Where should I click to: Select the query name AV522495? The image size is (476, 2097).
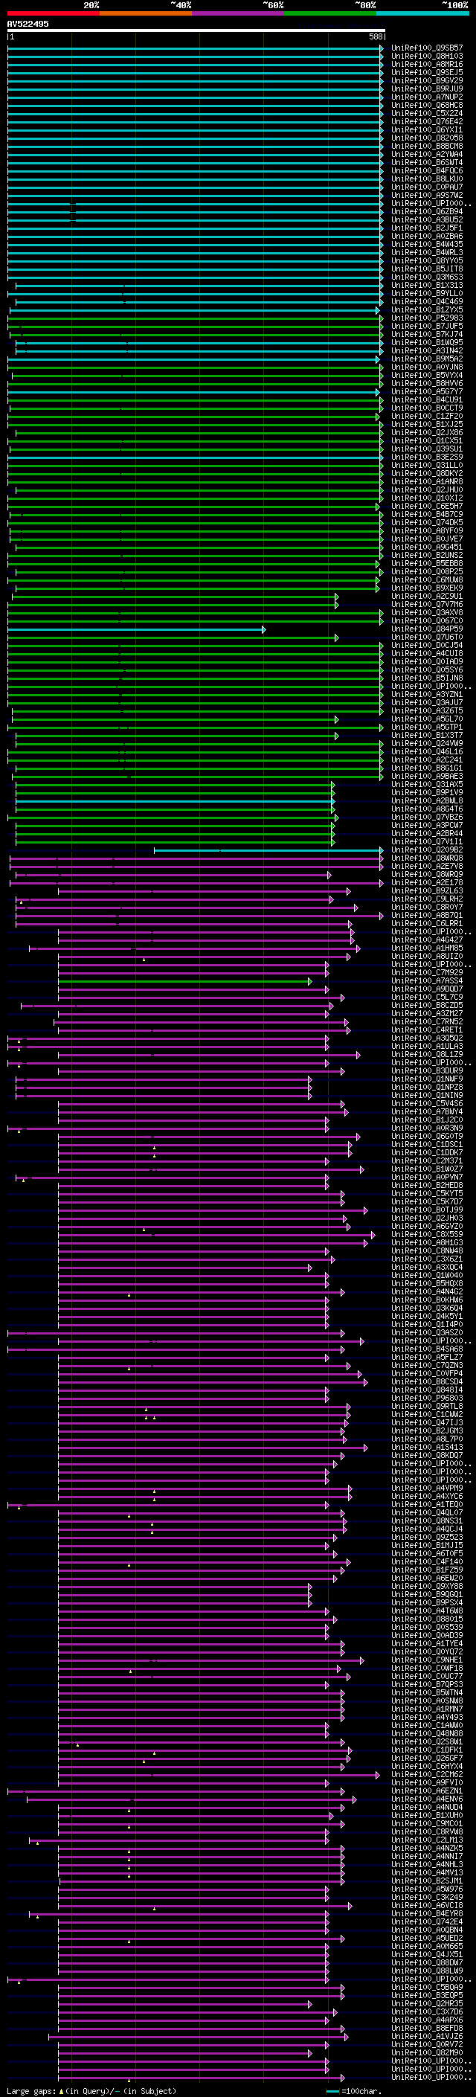(x=28, y=25)
